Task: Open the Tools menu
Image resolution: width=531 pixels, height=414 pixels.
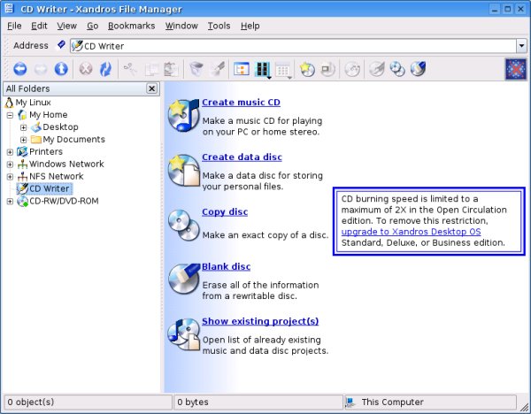Action: pyautogui.click(x=219, y=26)
